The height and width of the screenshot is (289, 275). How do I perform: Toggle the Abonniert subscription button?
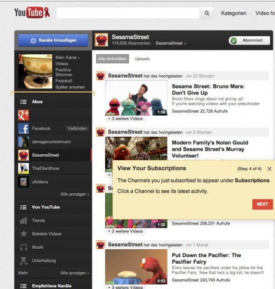point(249,40)
